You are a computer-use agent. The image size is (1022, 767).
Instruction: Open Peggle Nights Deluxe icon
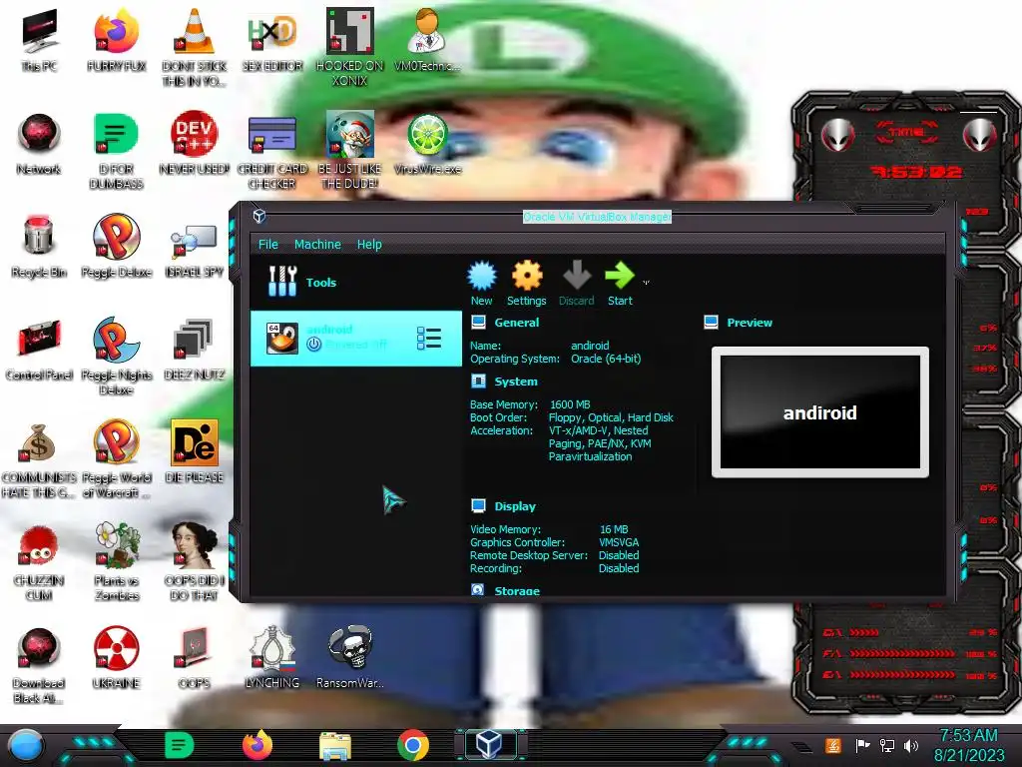pyautogui.click(x=116, y=357)
